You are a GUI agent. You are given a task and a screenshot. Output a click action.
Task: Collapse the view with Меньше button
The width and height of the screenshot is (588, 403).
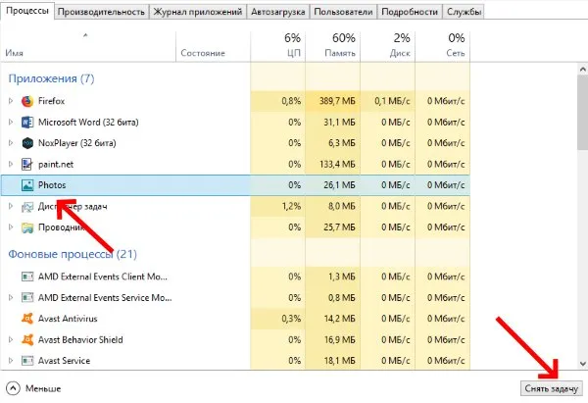pos(34,388)
